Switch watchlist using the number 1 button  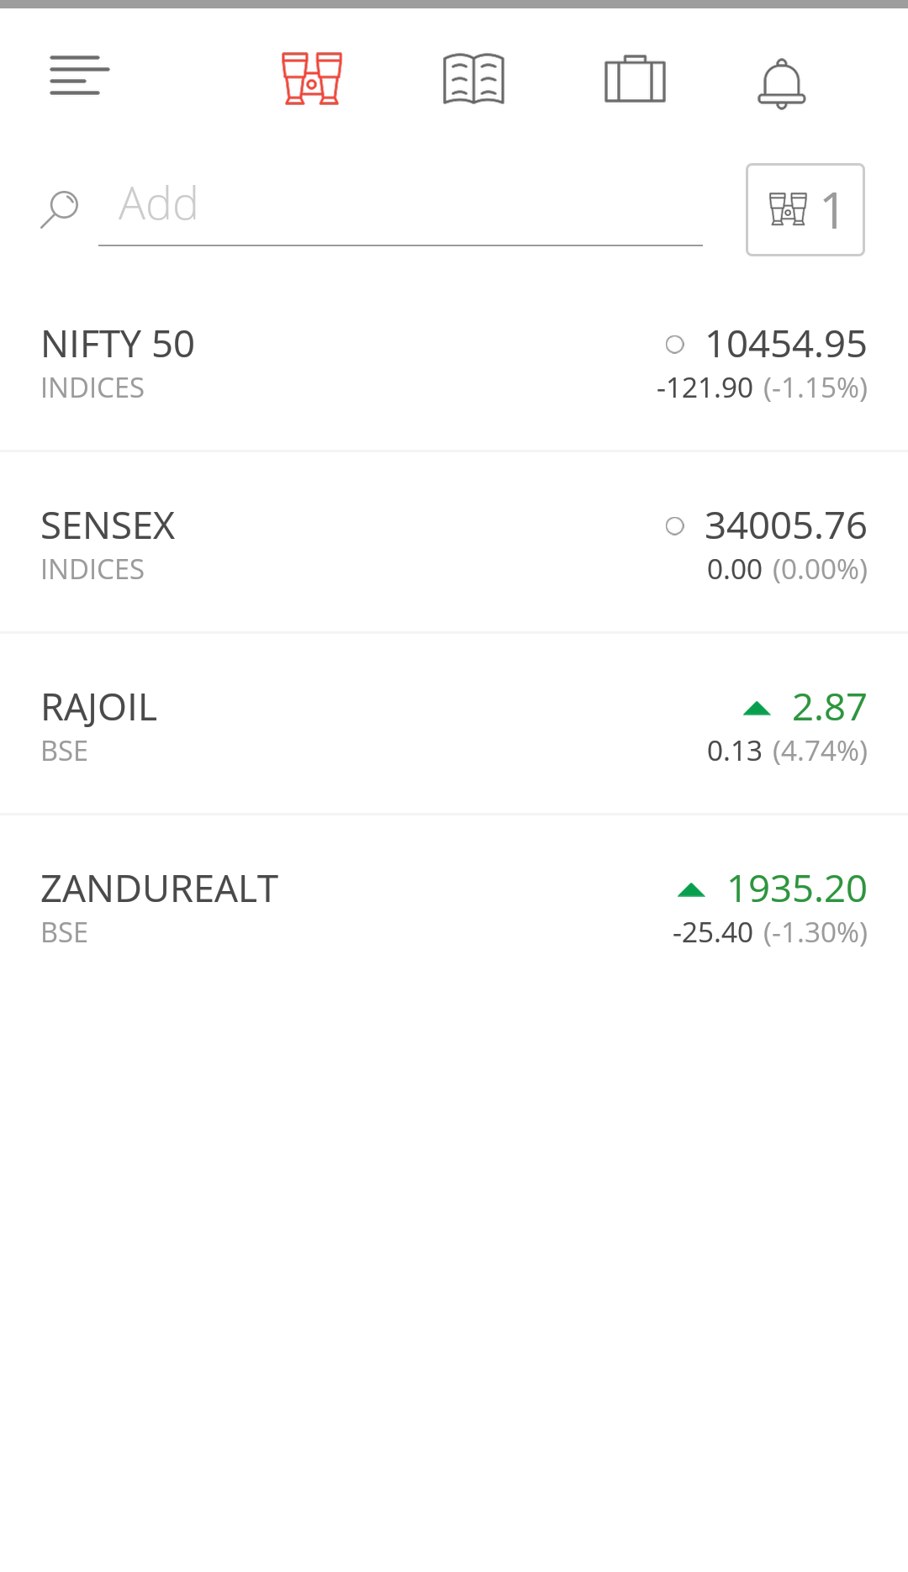tap(805, 209)
